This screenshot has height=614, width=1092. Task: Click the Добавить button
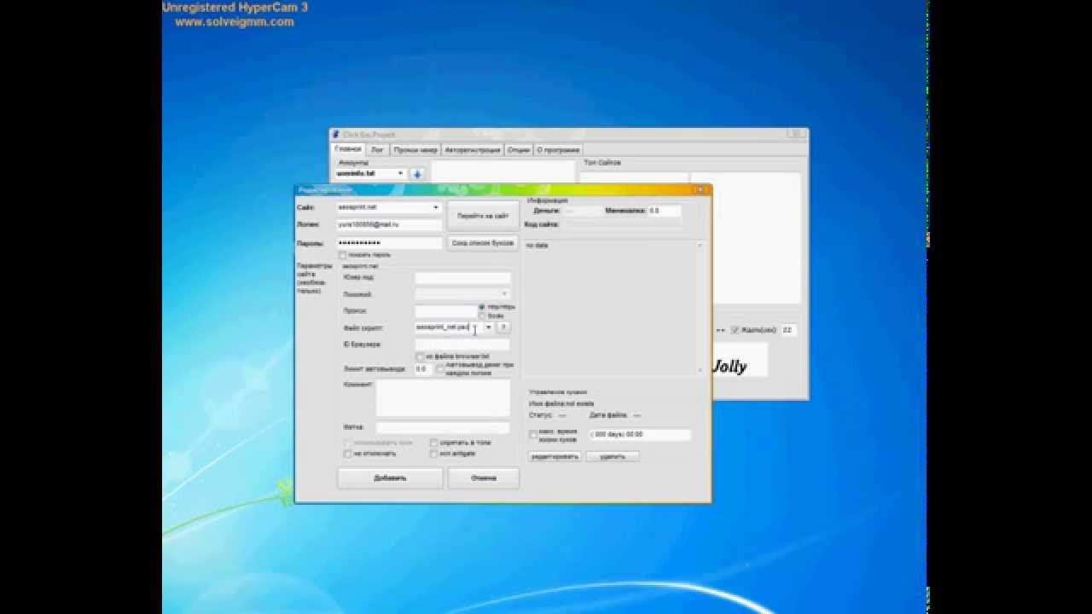click(391, 478)
